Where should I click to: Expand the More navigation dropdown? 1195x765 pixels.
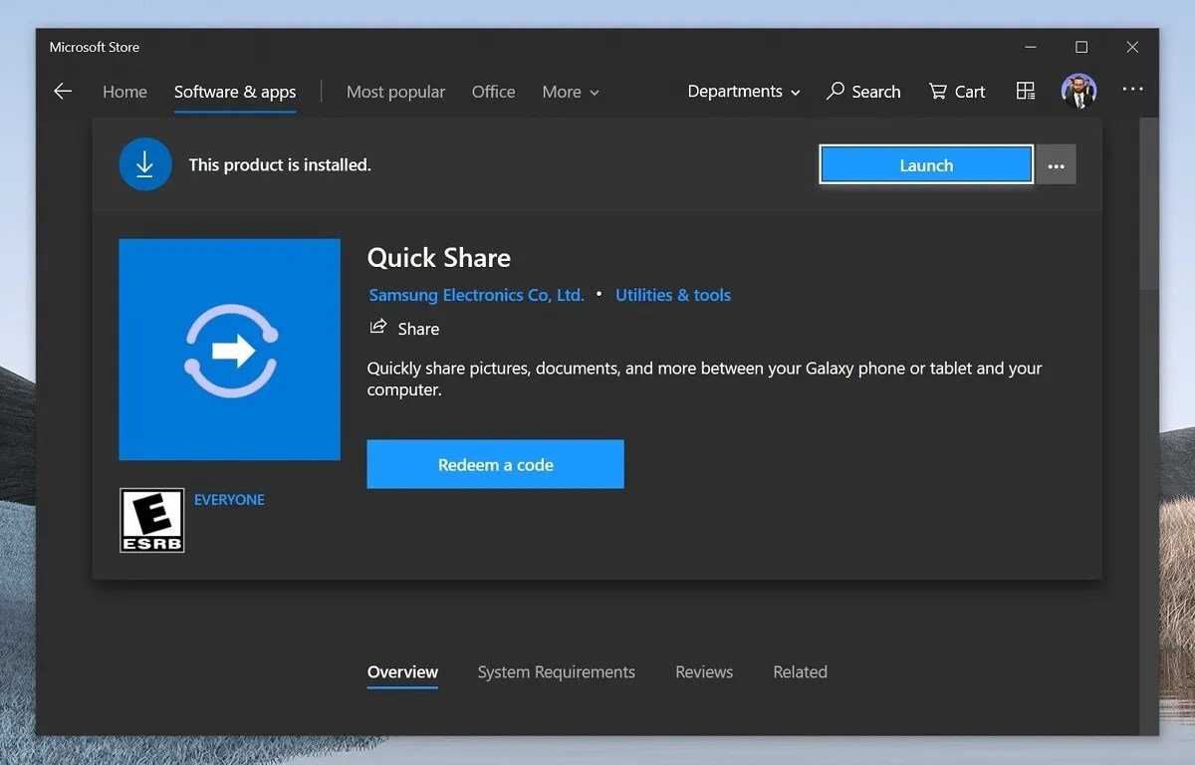570,92
